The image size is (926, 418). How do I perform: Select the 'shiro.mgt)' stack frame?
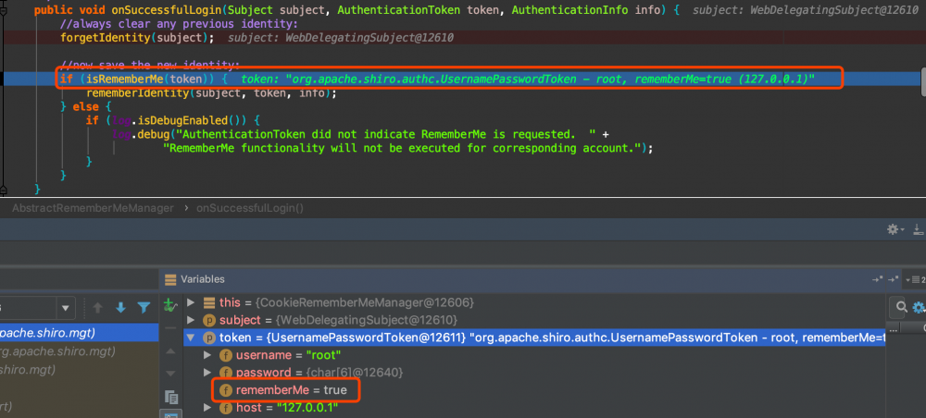(x=79, y=370)
